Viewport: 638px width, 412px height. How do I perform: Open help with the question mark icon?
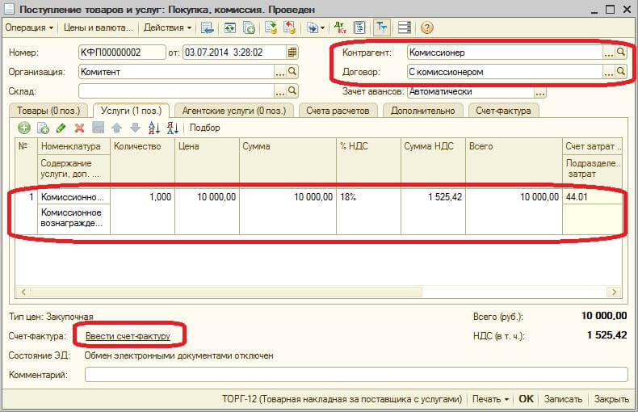pos(426,27)
